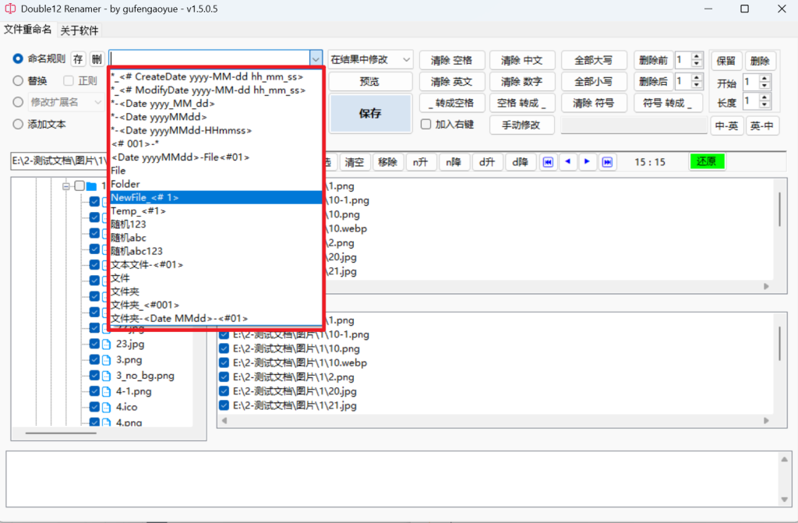Click the bottom log text area
The height and width of the screenshot is (523, 798).
(x=394, y=479)
